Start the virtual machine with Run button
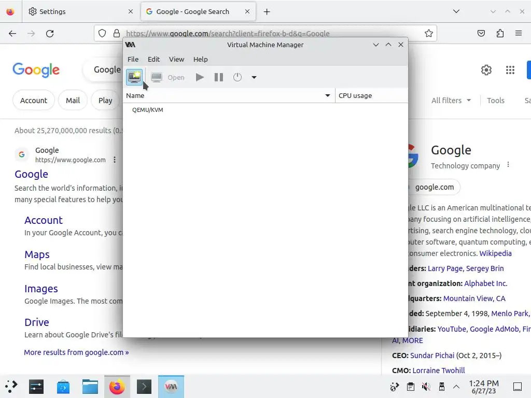Viewport: 531px width, 398px height. (x=200, y=77)
